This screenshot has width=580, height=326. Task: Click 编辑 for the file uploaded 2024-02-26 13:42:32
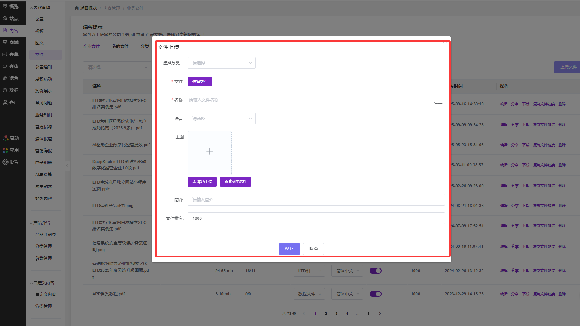(504, 271)
